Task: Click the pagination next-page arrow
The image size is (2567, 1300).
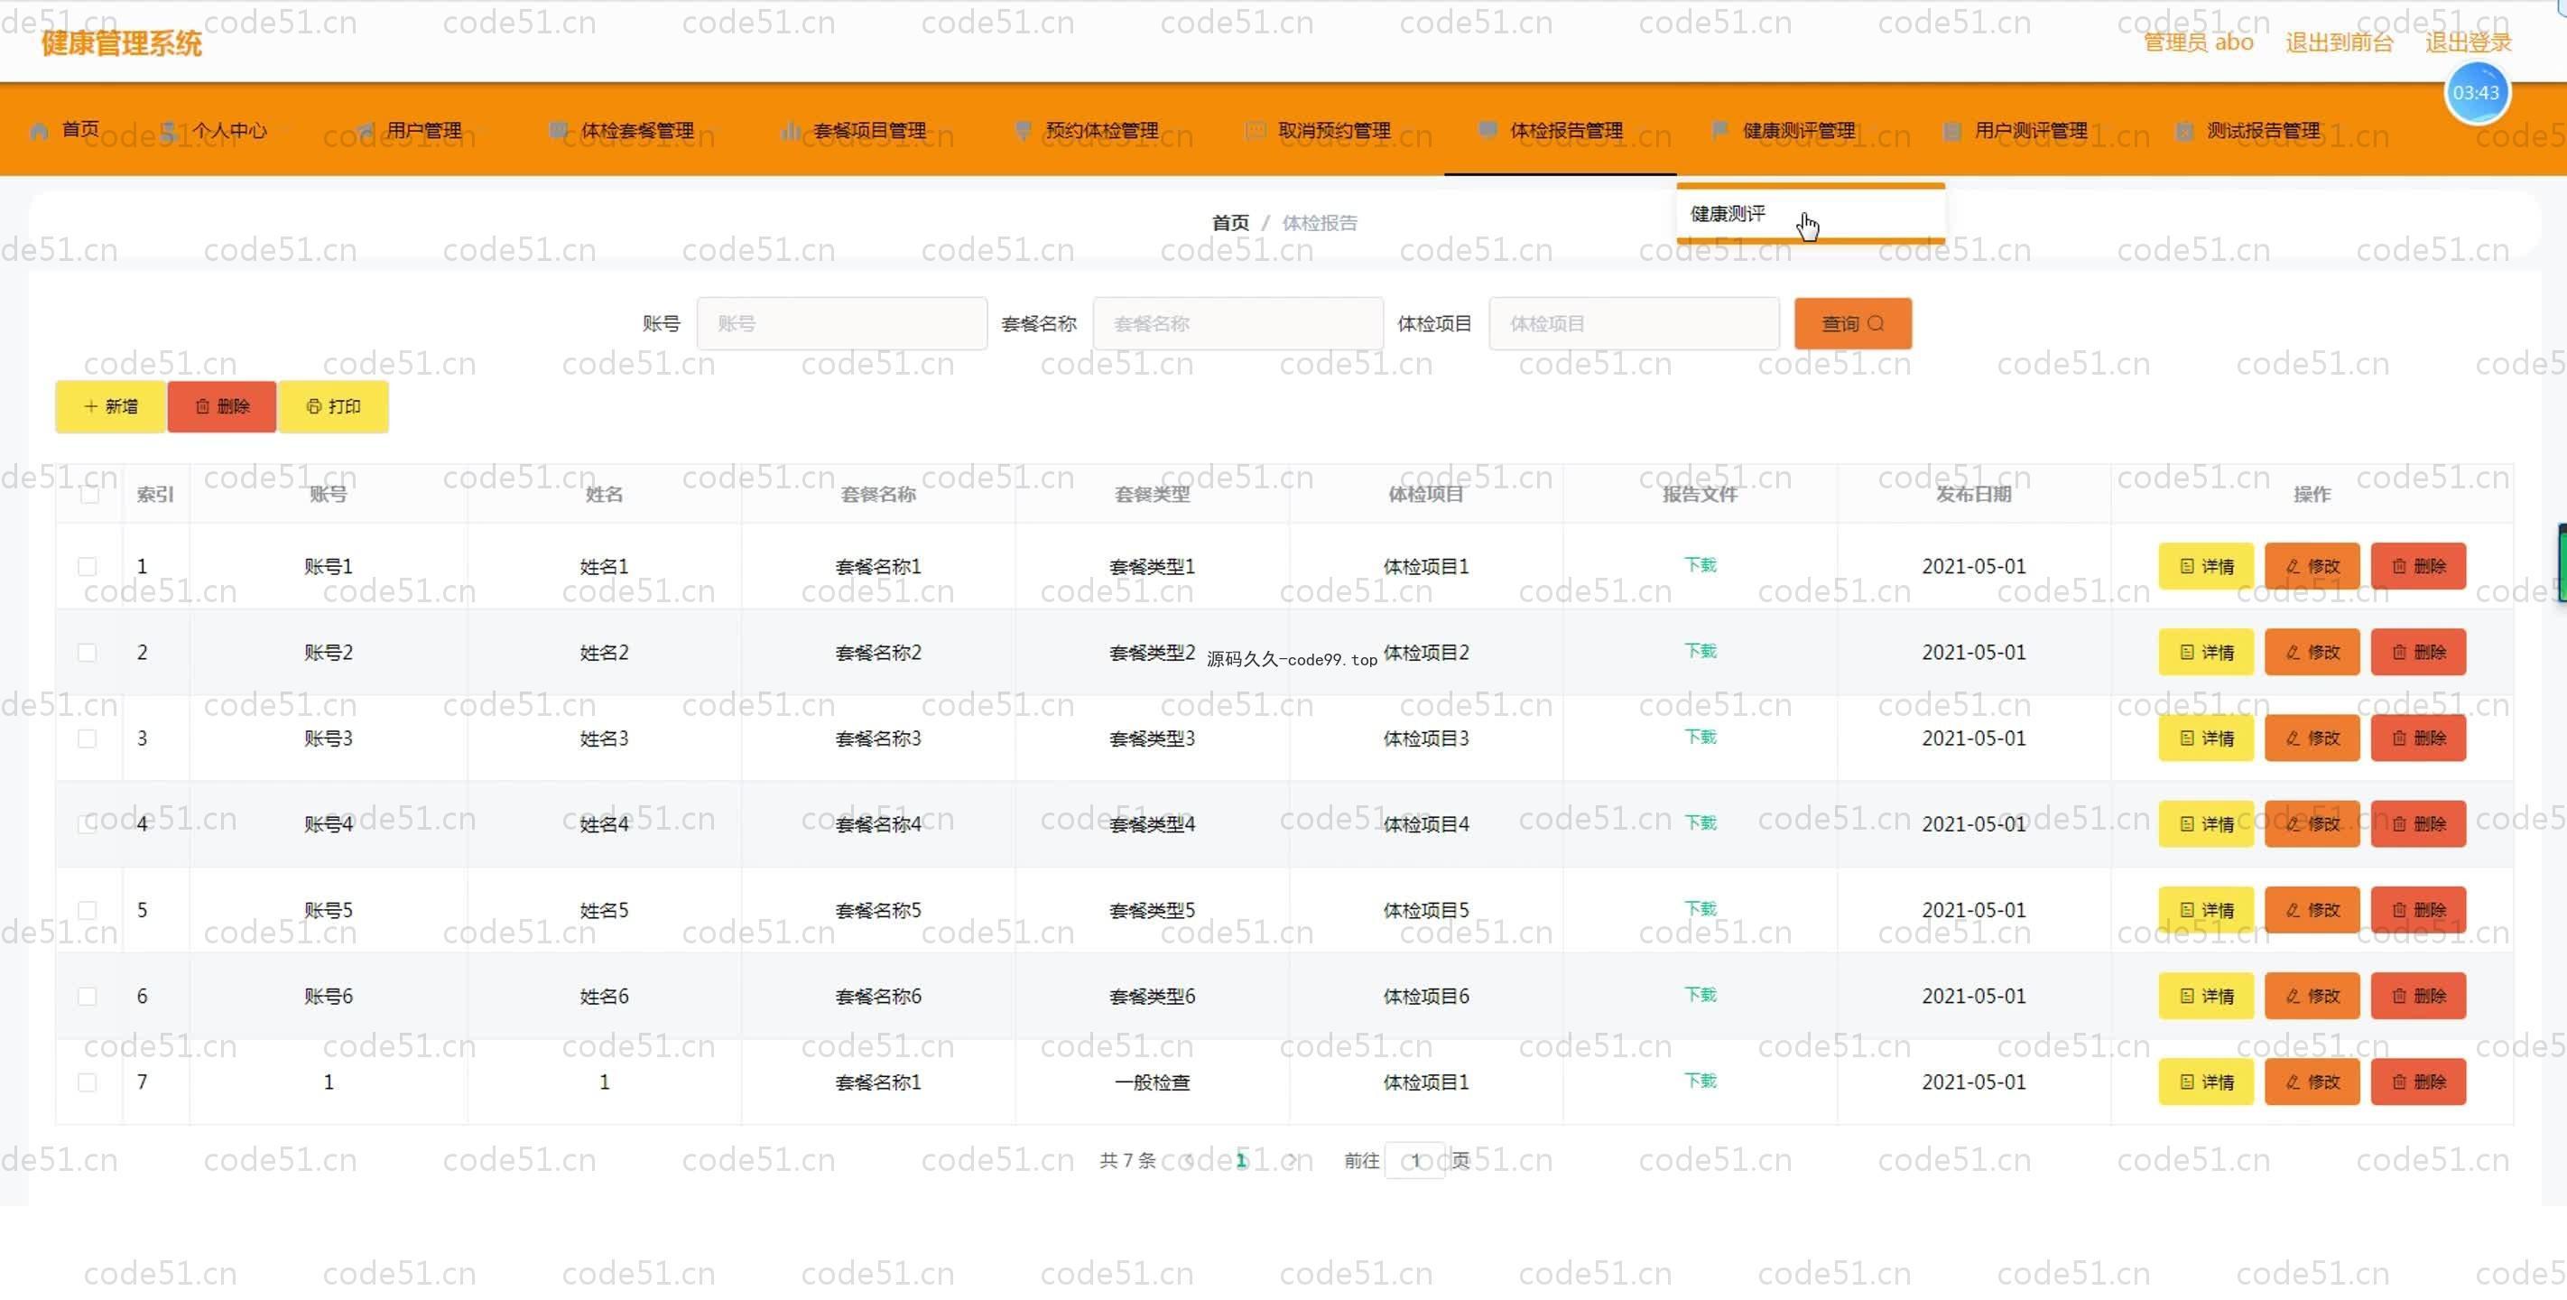Action: click(1293, 1160)
